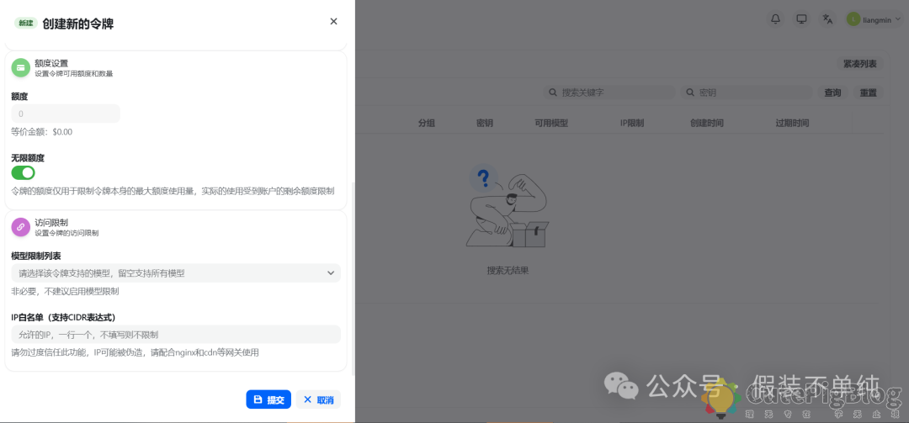Click the 创建时间 column header
The image size is (909, 423).
pyautogui.click(x=707, y=123)
